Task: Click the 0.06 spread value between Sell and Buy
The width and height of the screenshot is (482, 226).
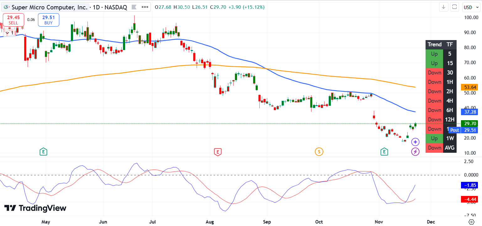Action: 31,19
